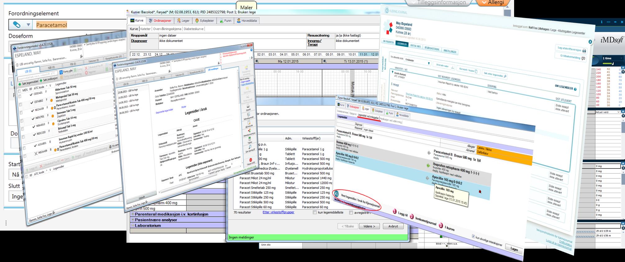This screenshot has height=262, width=625.
Task: Click the disabled < Tilbake button
Action: (348, 226)
